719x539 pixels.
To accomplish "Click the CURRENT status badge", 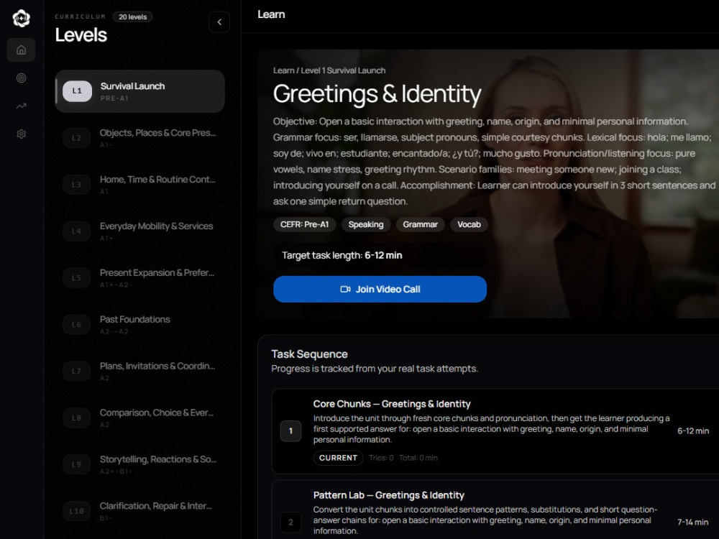I will (x=339, y=458).
